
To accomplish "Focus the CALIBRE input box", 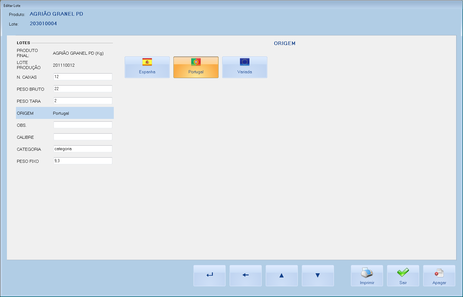I will pyautogui.click(x=83, y=137).
